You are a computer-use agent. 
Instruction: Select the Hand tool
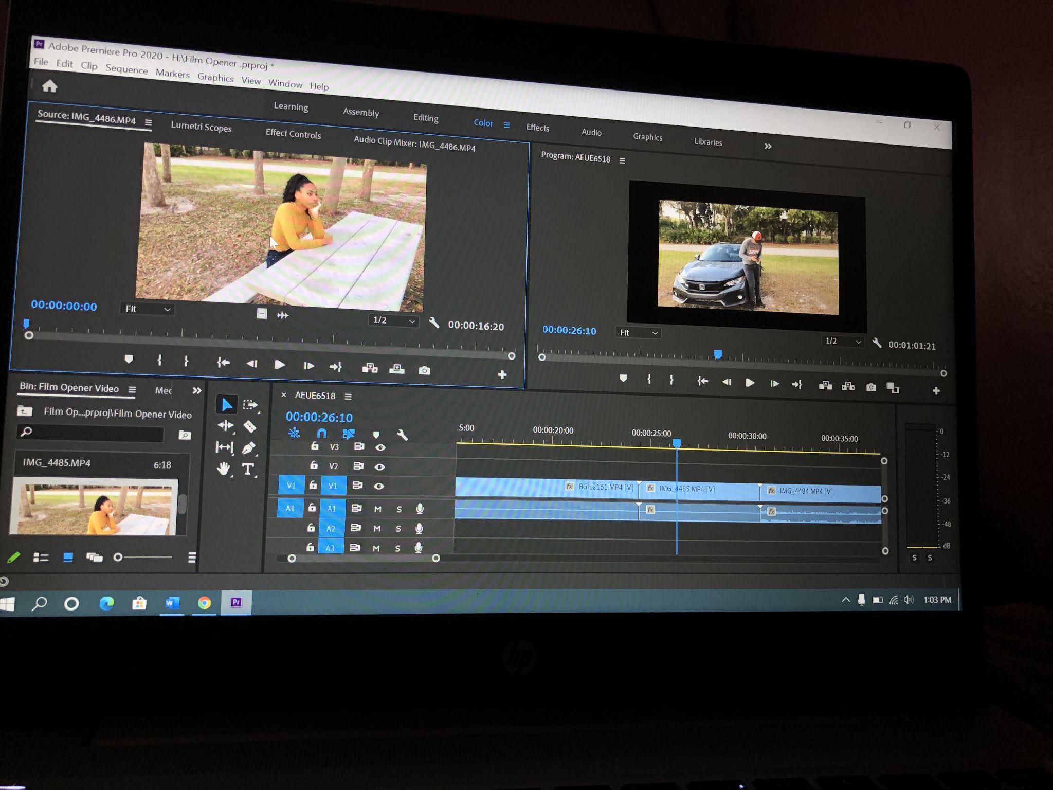(224, 469)
